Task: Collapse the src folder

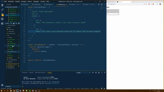Action: 8,36
